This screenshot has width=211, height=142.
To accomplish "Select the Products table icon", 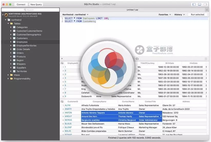I will coord(14,57).
